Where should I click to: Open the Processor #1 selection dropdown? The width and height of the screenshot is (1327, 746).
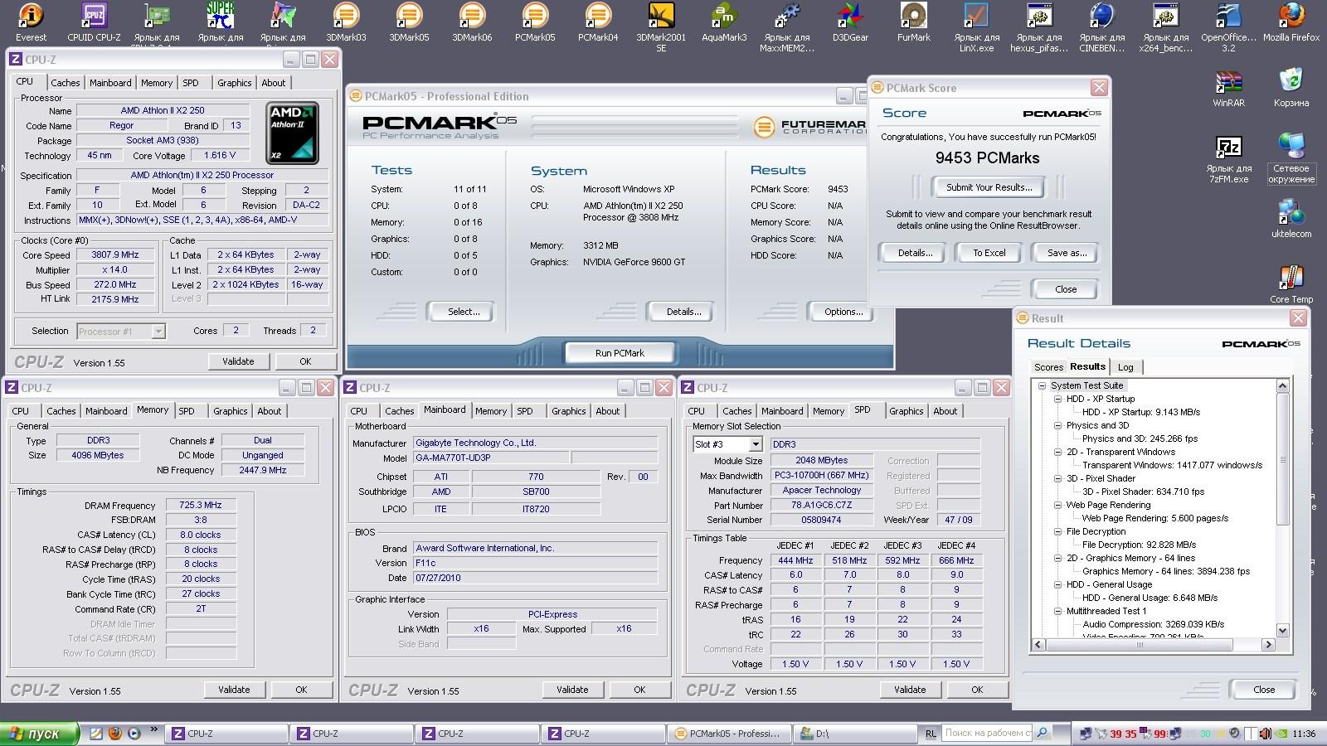[x=158, y=332]
